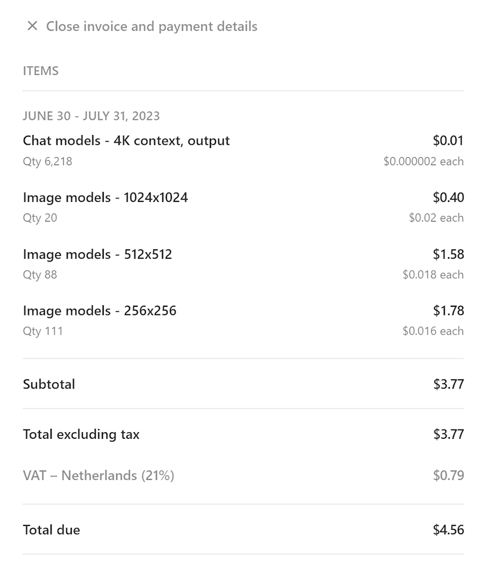Click the $0.02 each unit price

pos(436,218)
